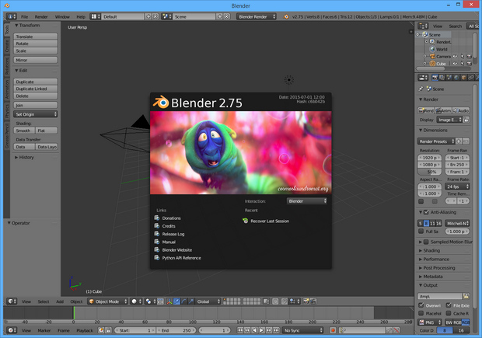Click the Recover Last Session icon
The width and height of the screenshot is (482, 338).
click(246, 221)
